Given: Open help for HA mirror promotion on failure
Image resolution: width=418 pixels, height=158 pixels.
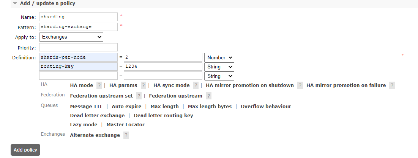Looking at the screenshot, I should [x=392, y=85].
